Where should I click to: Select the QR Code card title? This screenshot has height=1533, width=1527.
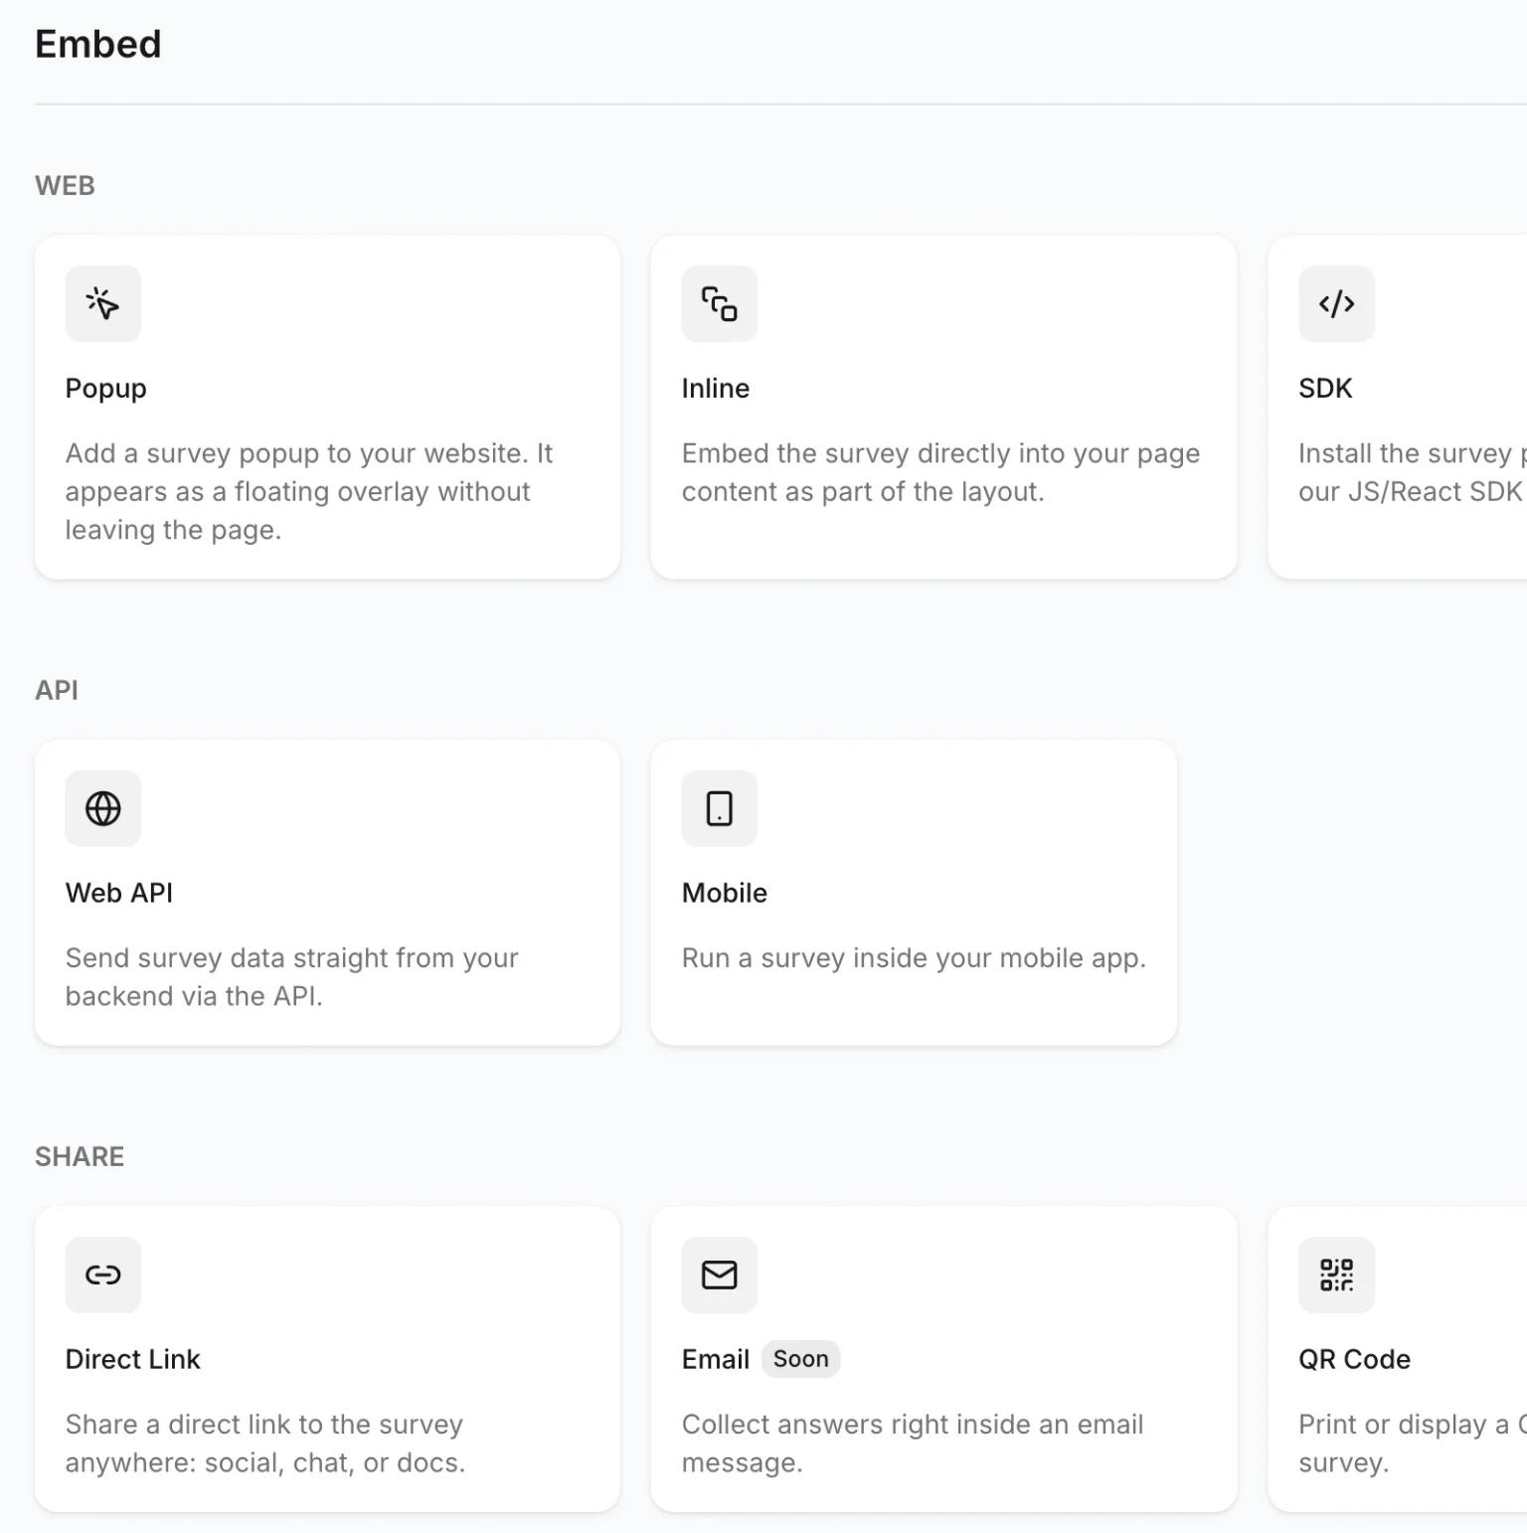[x=1355, y=1359]
